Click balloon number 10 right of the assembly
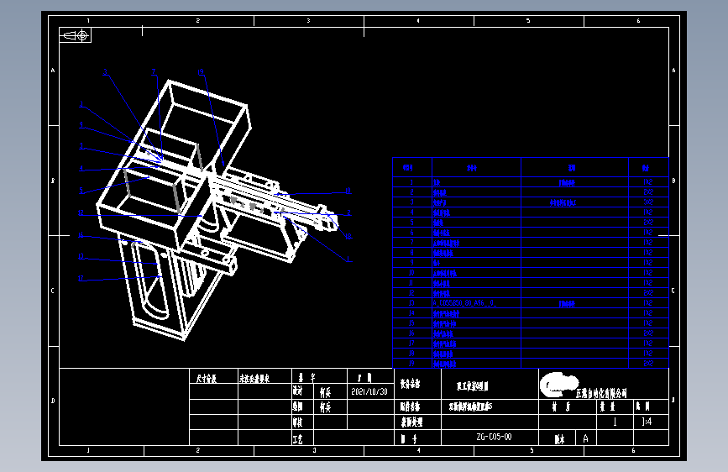The width and height of the screenshot is (728, 472). coord(348,191)
